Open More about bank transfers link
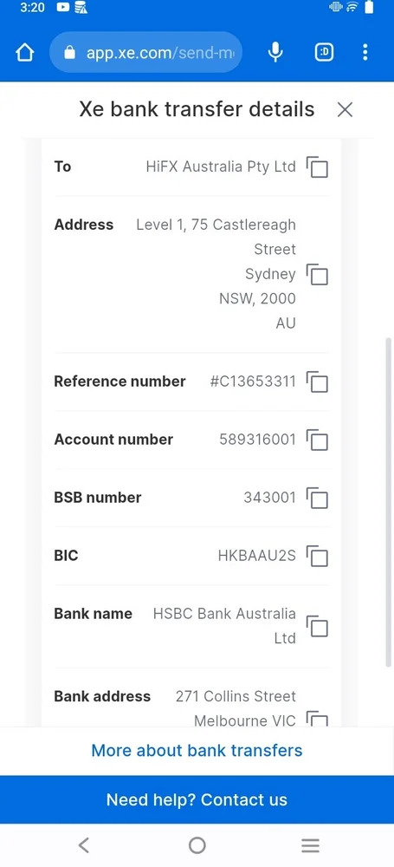The height and width of the screenshot is (867, 394). click(197, 750)
